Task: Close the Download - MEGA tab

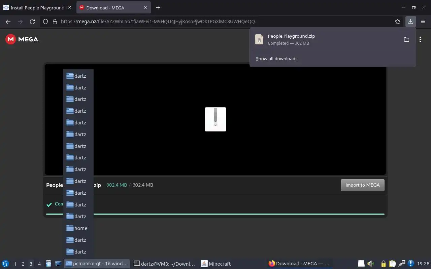Action: [x=145, y=7]
